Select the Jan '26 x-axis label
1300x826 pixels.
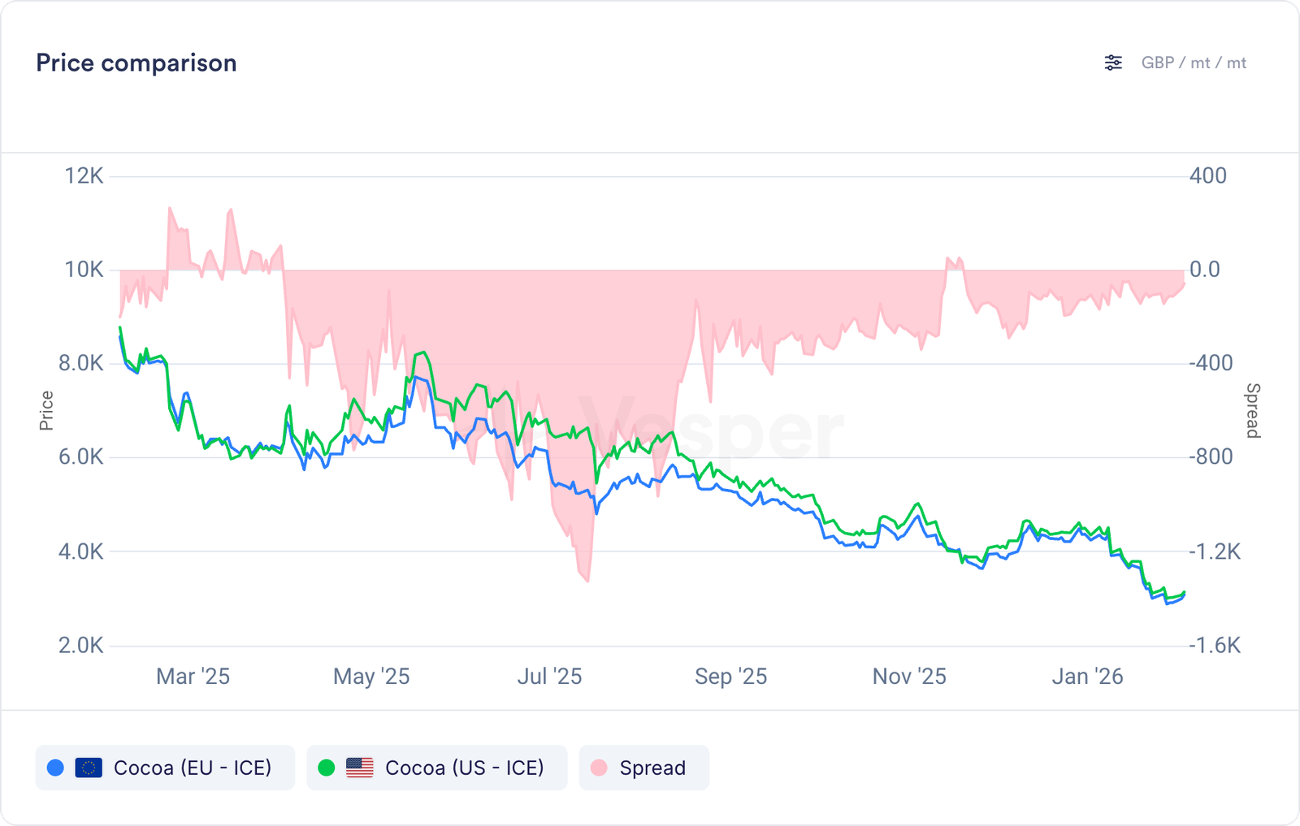(x=1087, y=677)
